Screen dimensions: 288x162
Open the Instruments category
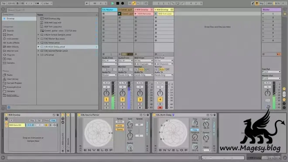pyautogui.click(x=13, y=39)
